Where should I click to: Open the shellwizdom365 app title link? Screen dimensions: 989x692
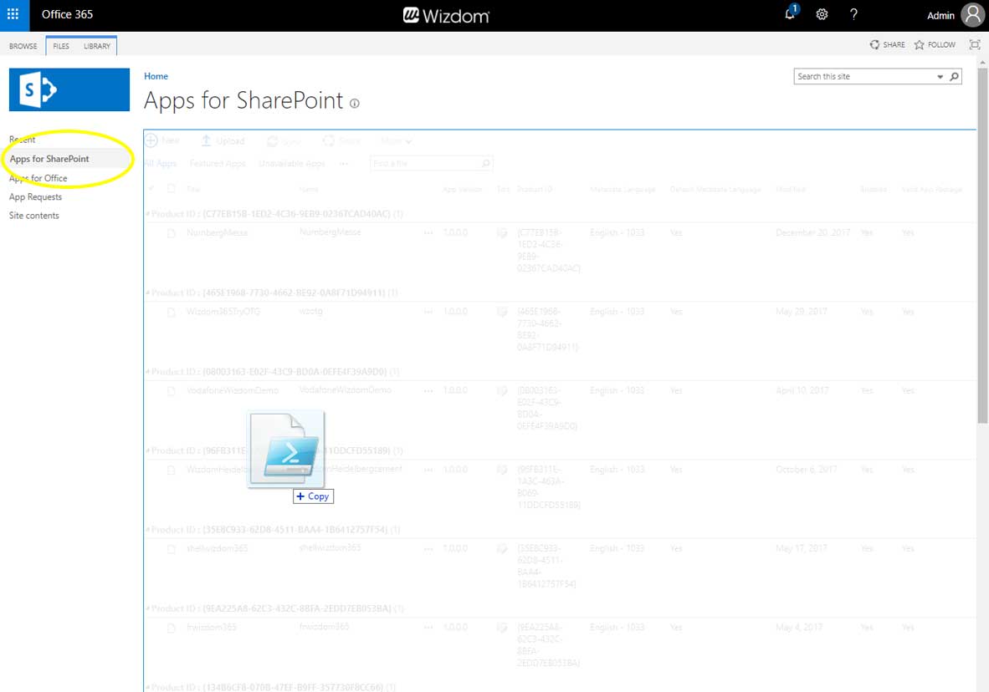[x=217, y=549]
